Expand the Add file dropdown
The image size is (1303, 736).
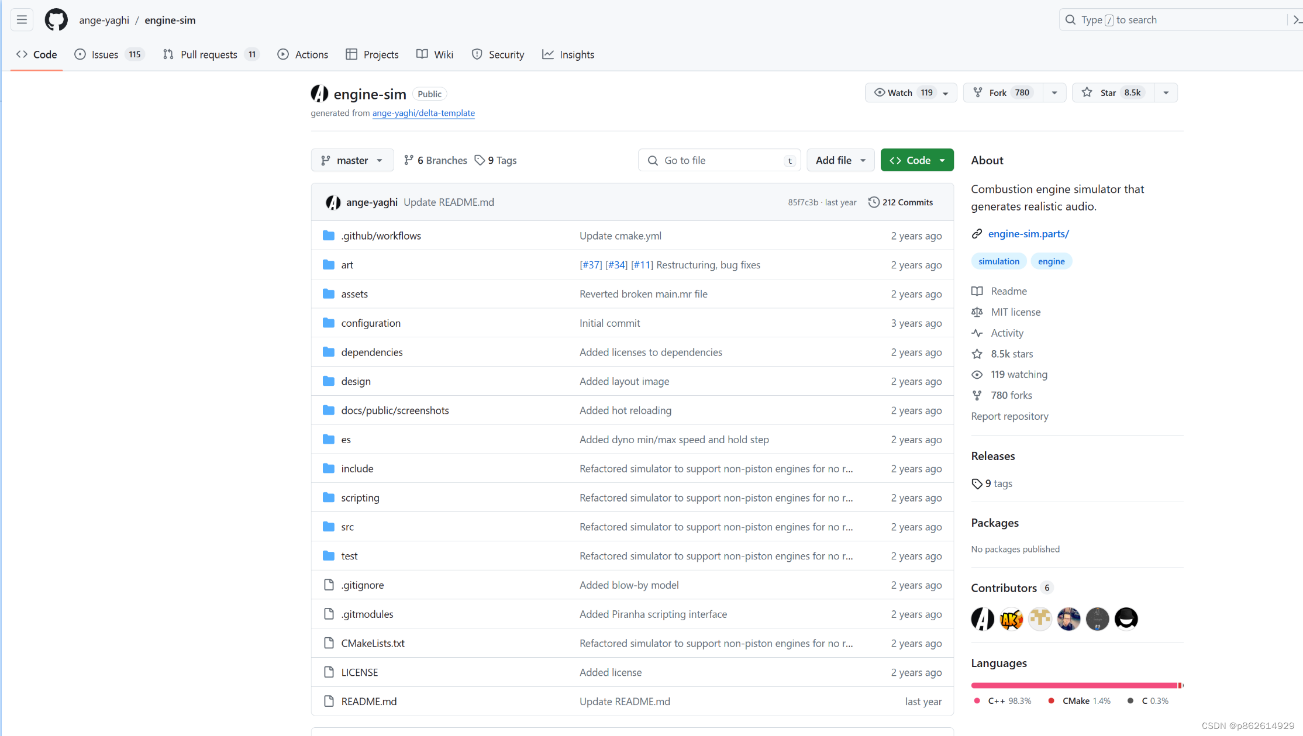(x=840, y=160)
